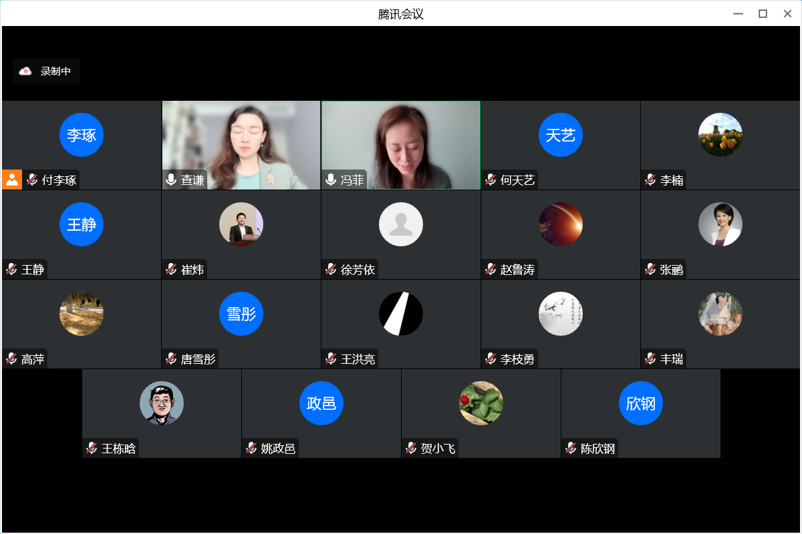The height and width of the screenshot is (534, 802).
Task: Click the name label 高萍
Action: tap(33, 358)
